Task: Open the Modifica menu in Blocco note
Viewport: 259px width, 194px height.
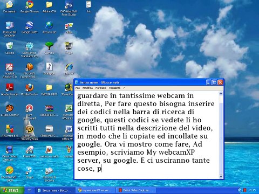Action: (87, 88)
